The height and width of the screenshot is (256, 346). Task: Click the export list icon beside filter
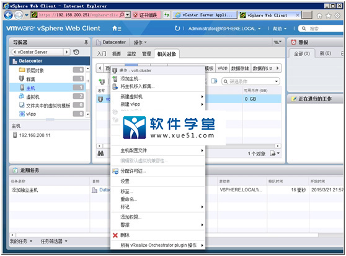(x=214, y=81)
